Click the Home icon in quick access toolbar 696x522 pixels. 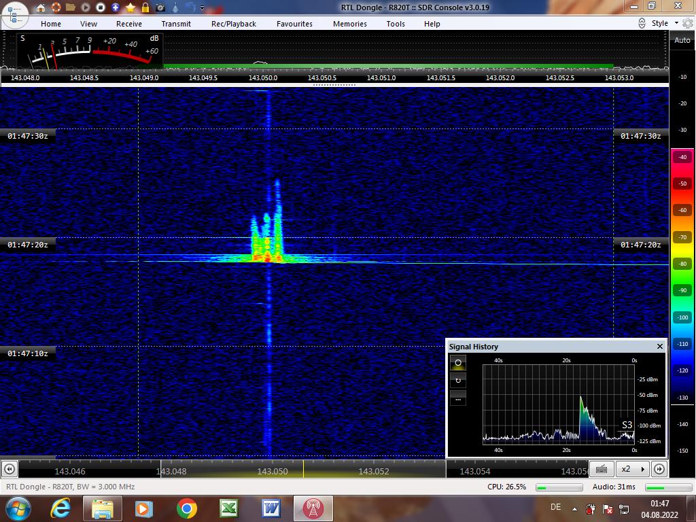point(40,7)
